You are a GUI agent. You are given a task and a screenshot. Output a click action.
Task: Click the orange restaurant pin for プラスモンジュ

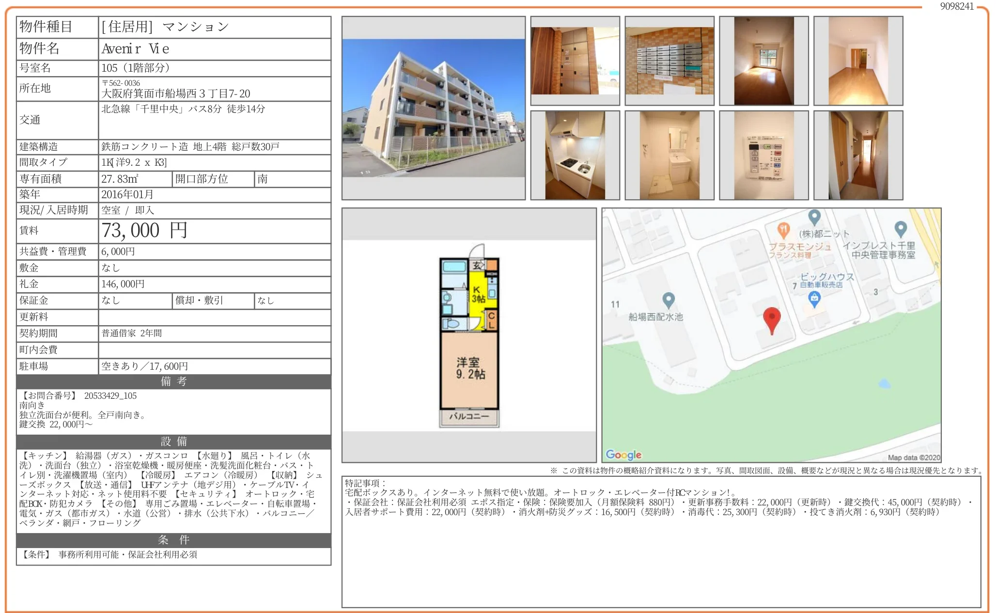[783, 230]
